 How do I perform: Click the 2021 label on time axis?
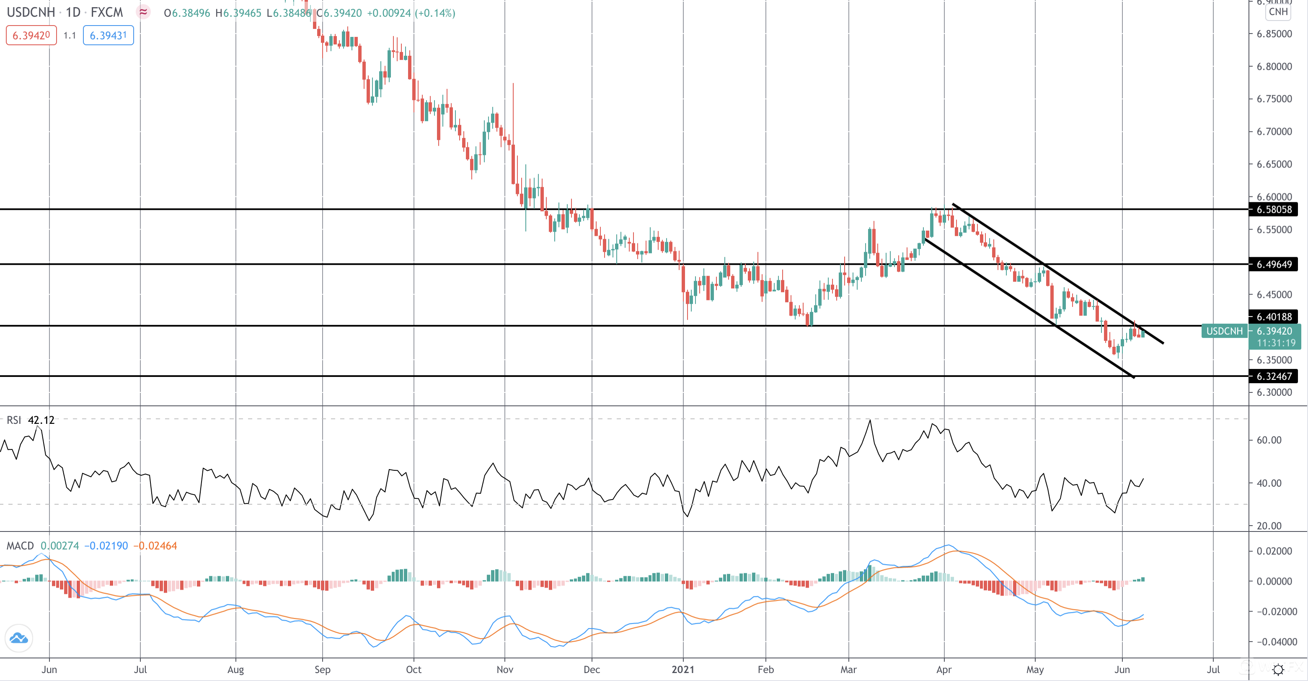tap(682, 669)
